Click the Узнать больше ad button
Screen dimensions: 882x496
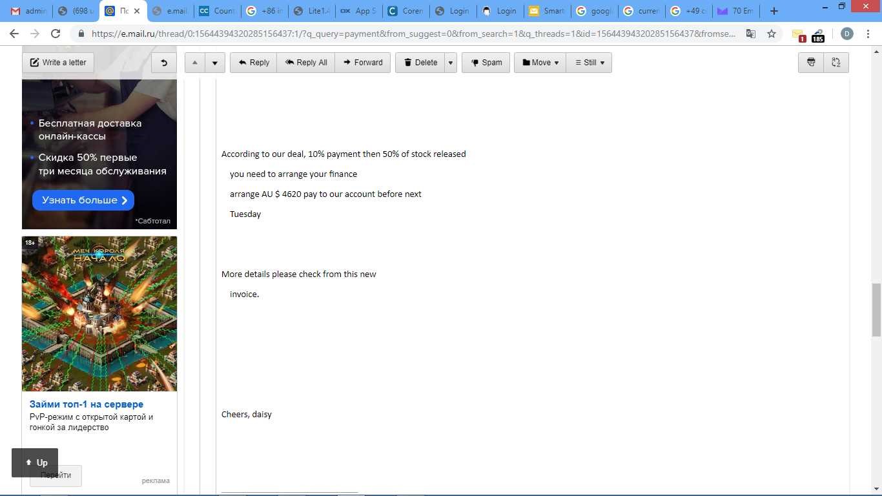tap(83, 200)
